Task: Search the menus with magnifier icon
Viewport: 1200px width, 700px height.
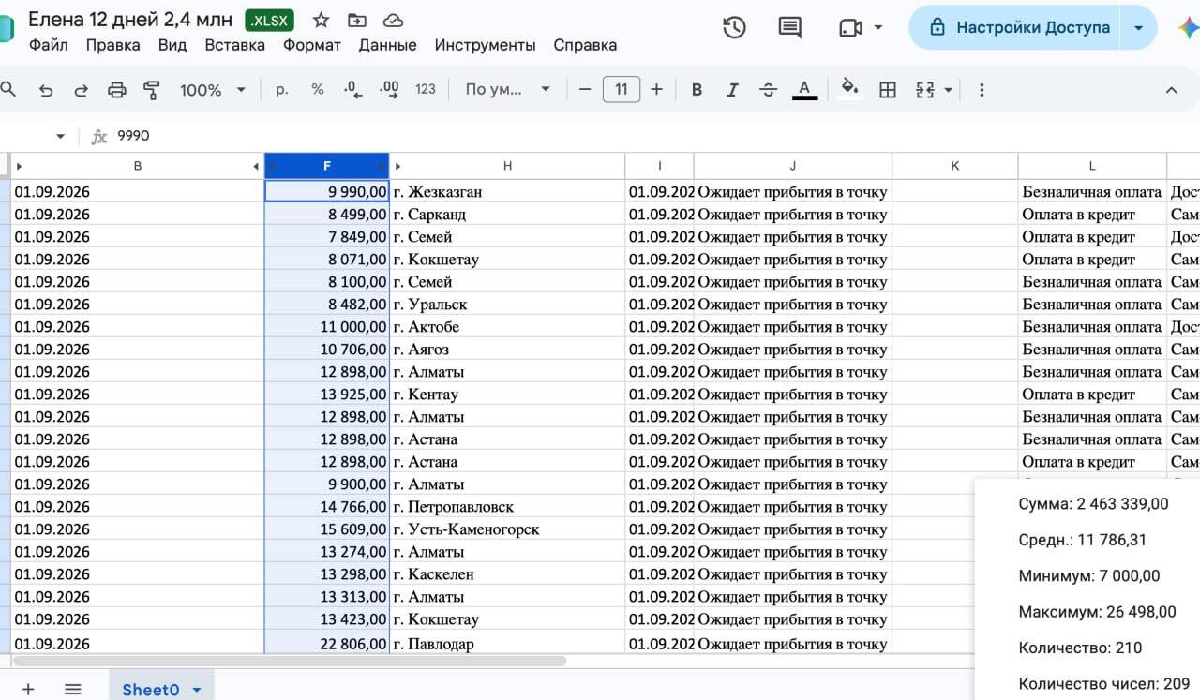Action: tap(8, 90)
